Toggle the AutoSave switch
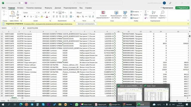Image resolution: width=191 pixels, height=107 pixels. pyautogui.click(x=21, y=3)
